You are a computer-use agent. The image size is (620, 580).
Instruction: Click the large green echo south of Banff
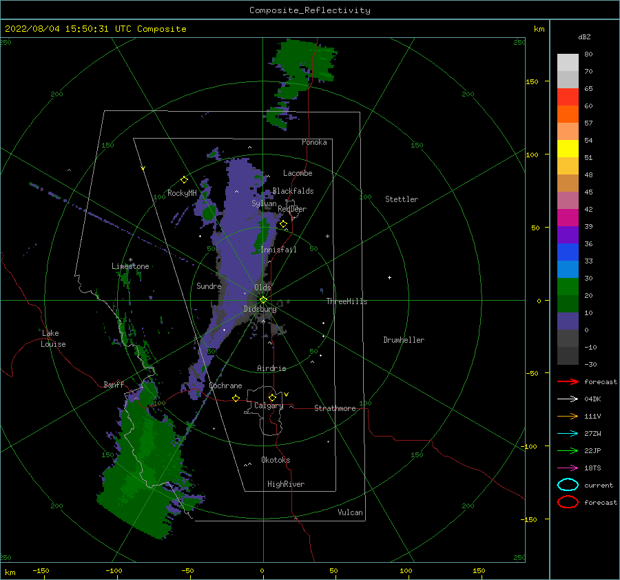146,463
